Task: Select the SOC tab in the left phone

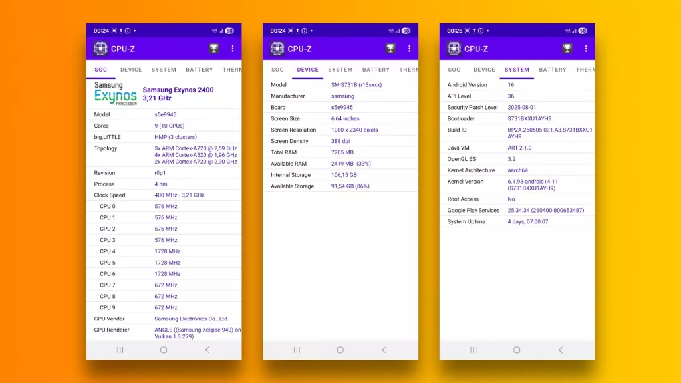Action: pos(101,70)
